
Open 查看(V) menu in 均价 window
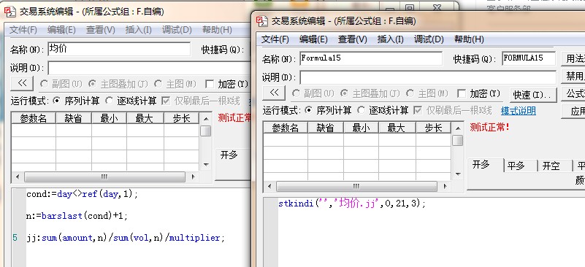click(100, 30)
